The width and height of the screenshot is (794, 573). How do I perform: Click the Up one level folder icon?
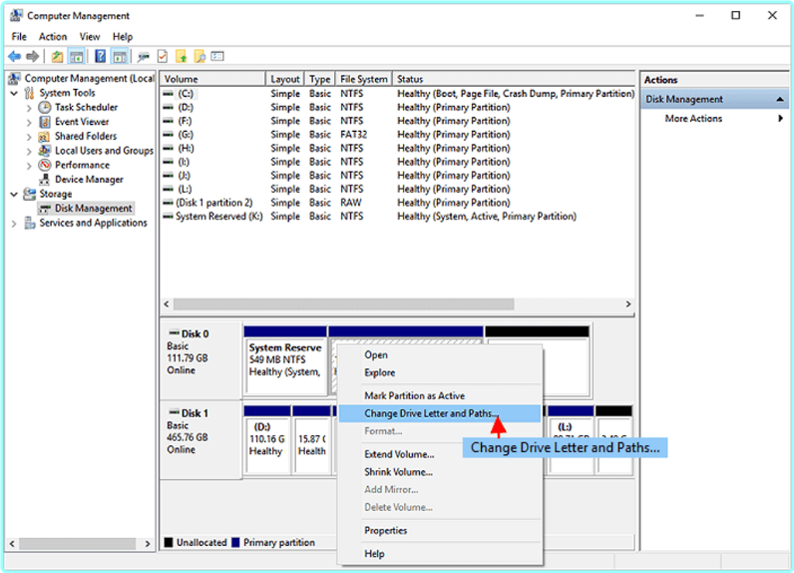58,57
